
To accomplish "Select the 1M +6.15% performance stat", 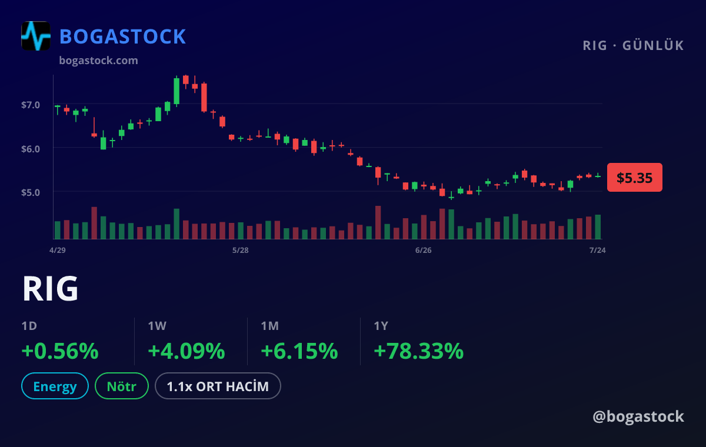I will coord(299,342).
